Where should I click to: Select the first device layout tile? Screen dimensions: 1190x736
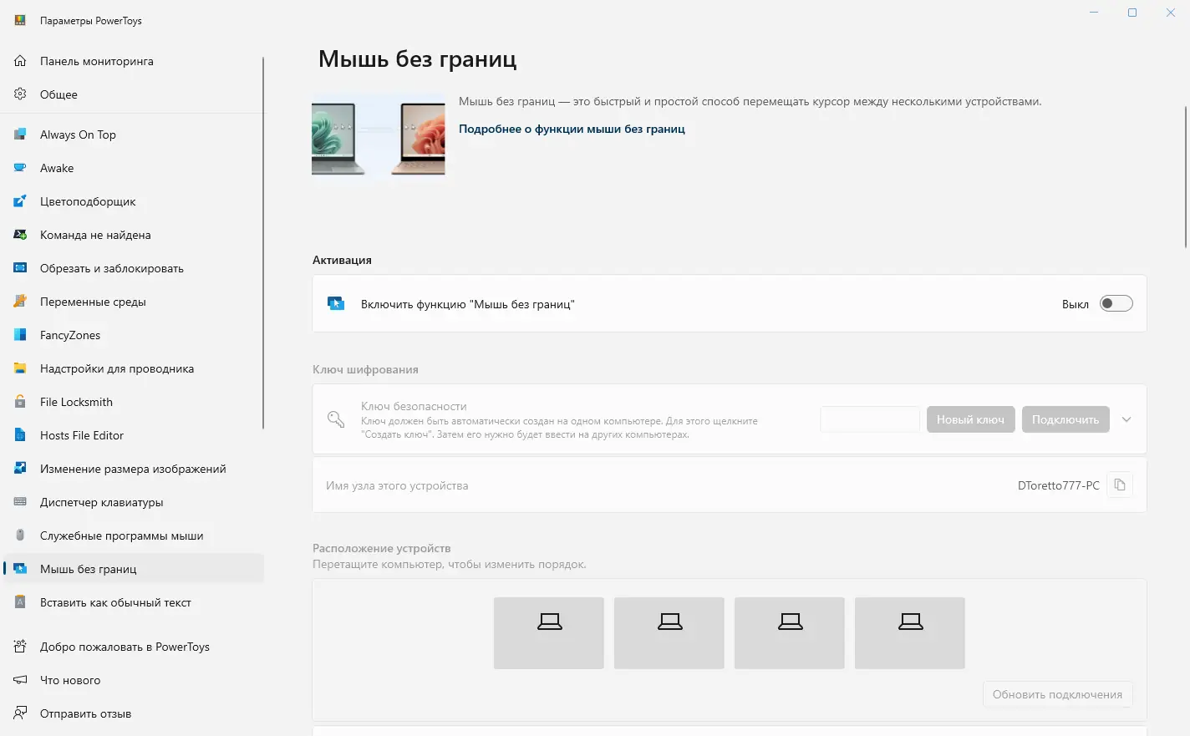point(549,632)
